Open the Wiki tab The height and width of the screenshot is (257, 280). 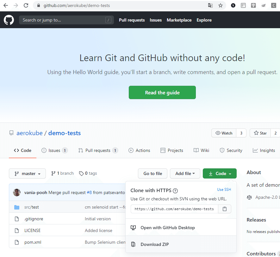[x=201, y=150]
